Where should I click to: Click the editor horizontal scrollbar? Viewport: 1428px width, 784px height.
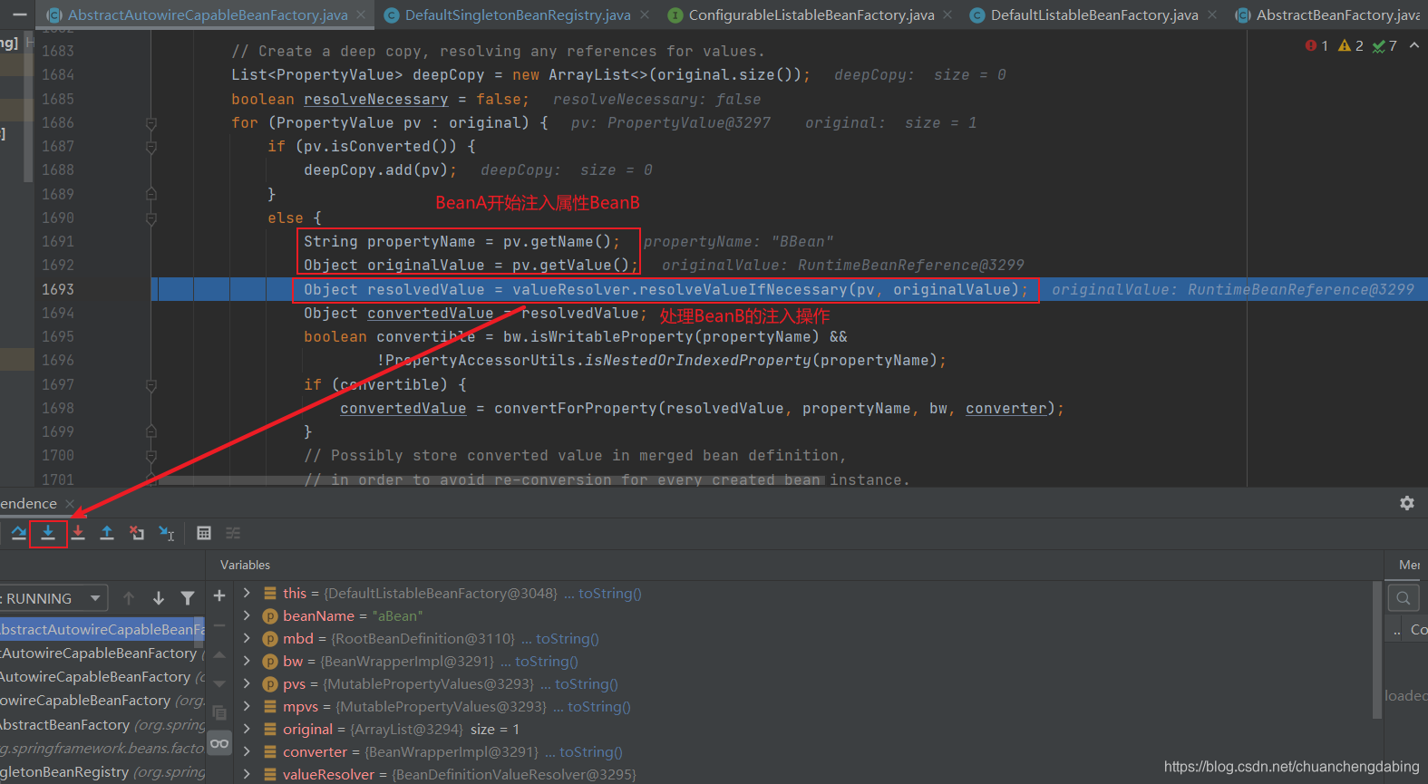(x=491, y=480)
